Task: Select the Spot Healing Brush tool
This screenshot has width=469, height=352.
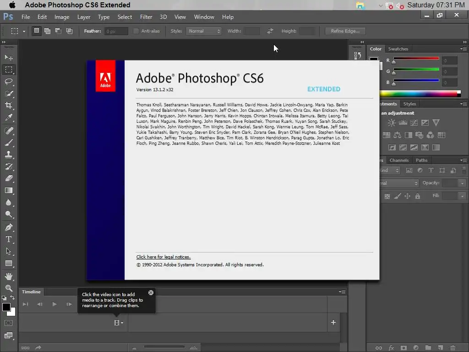Action: coord(9,131)
